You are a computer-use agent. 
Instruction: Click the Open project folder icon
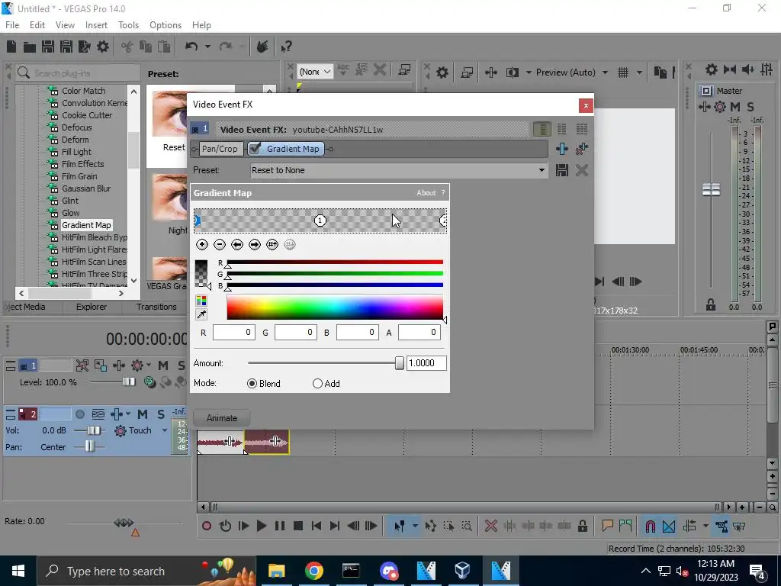click(30, 47)
